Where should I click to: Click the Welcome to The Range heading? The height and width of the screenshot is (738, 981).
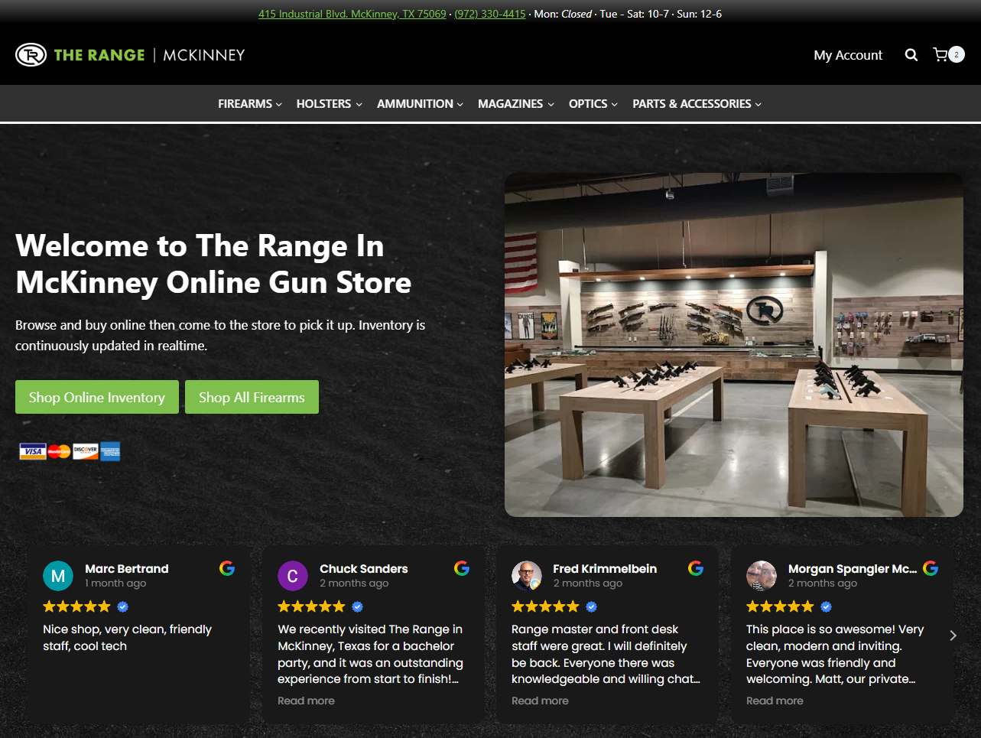click(213, 264)
